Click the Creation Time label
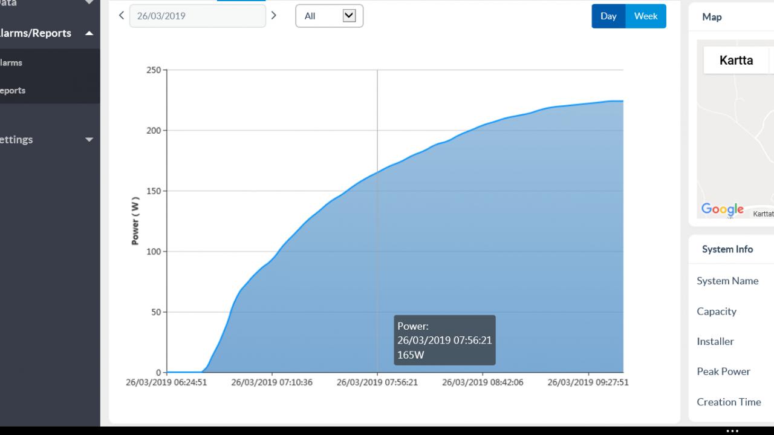This screenshot has width=774, height=435. 729,402
